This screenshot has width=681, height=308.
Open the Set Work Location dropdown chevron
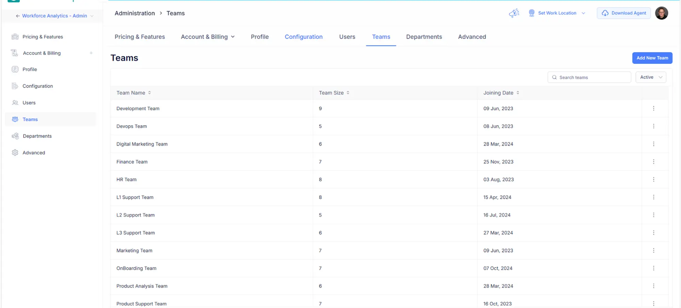click(x=583, y=13)
